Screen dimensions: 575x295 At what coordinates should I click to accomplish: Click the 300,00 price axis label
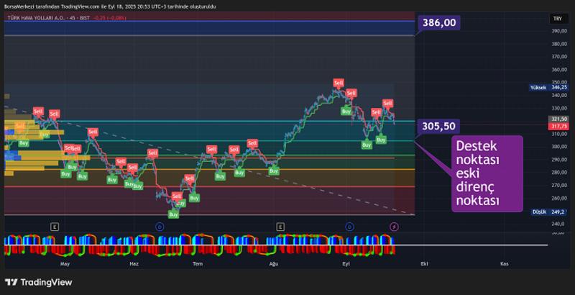[559, 147]
